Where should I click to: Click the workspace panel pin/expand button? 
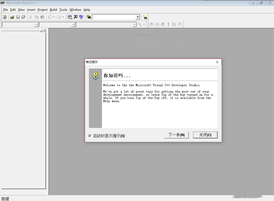click(x=41, y=30)
